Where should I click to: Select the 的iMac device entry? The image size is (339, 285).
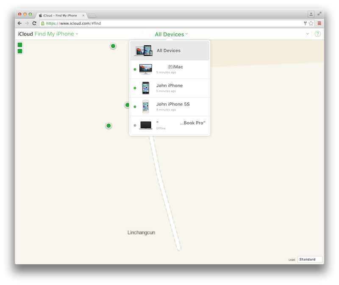(170, 69)
